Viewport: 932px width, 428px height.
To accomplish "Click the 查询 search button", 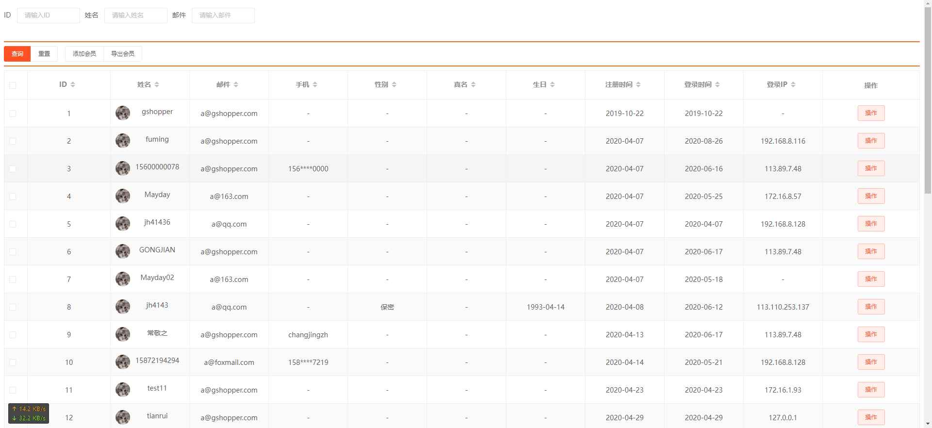I will 17,54.
